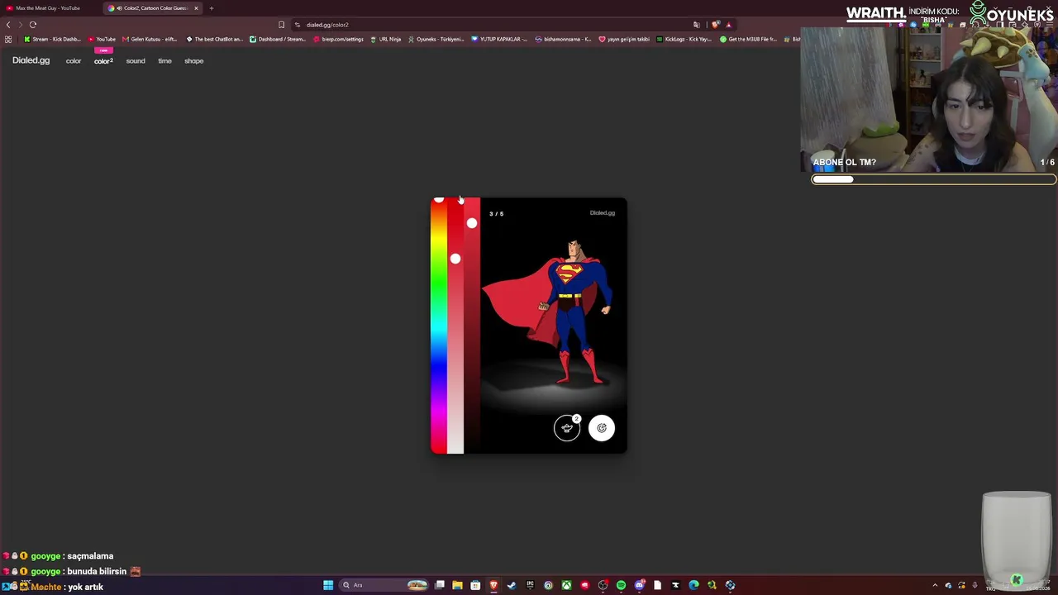Open the Dashboard / Stream bookmark
Screen dimensions: 1058x595
click(x=278, y=39)
